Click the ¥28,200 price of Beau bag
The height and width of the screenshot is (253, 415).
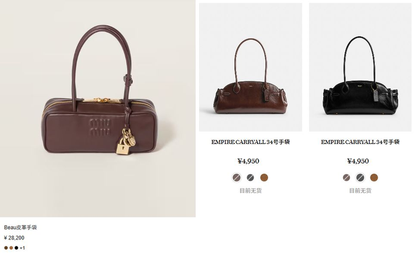(x=14, y=238)
